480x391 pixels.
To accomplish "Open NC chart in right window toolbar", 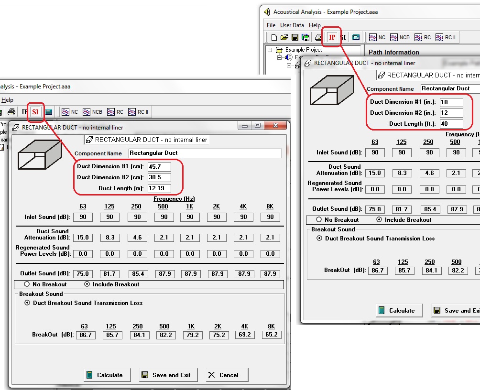I will click(x=377, y=37).
